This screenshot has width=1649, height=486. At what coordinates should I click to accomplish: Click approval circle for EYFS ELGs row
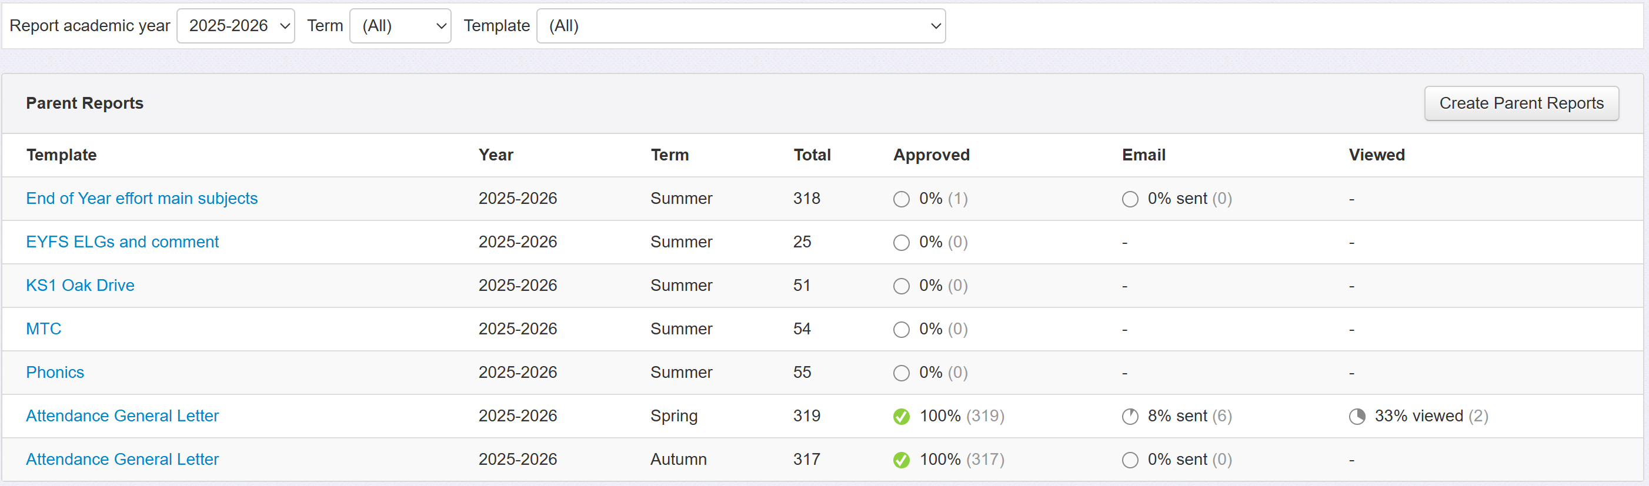point(902,243)
